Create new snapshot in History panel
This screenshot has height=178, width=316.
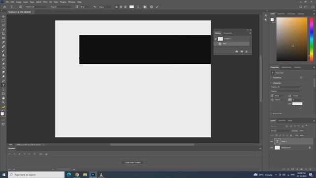(242, 51)
